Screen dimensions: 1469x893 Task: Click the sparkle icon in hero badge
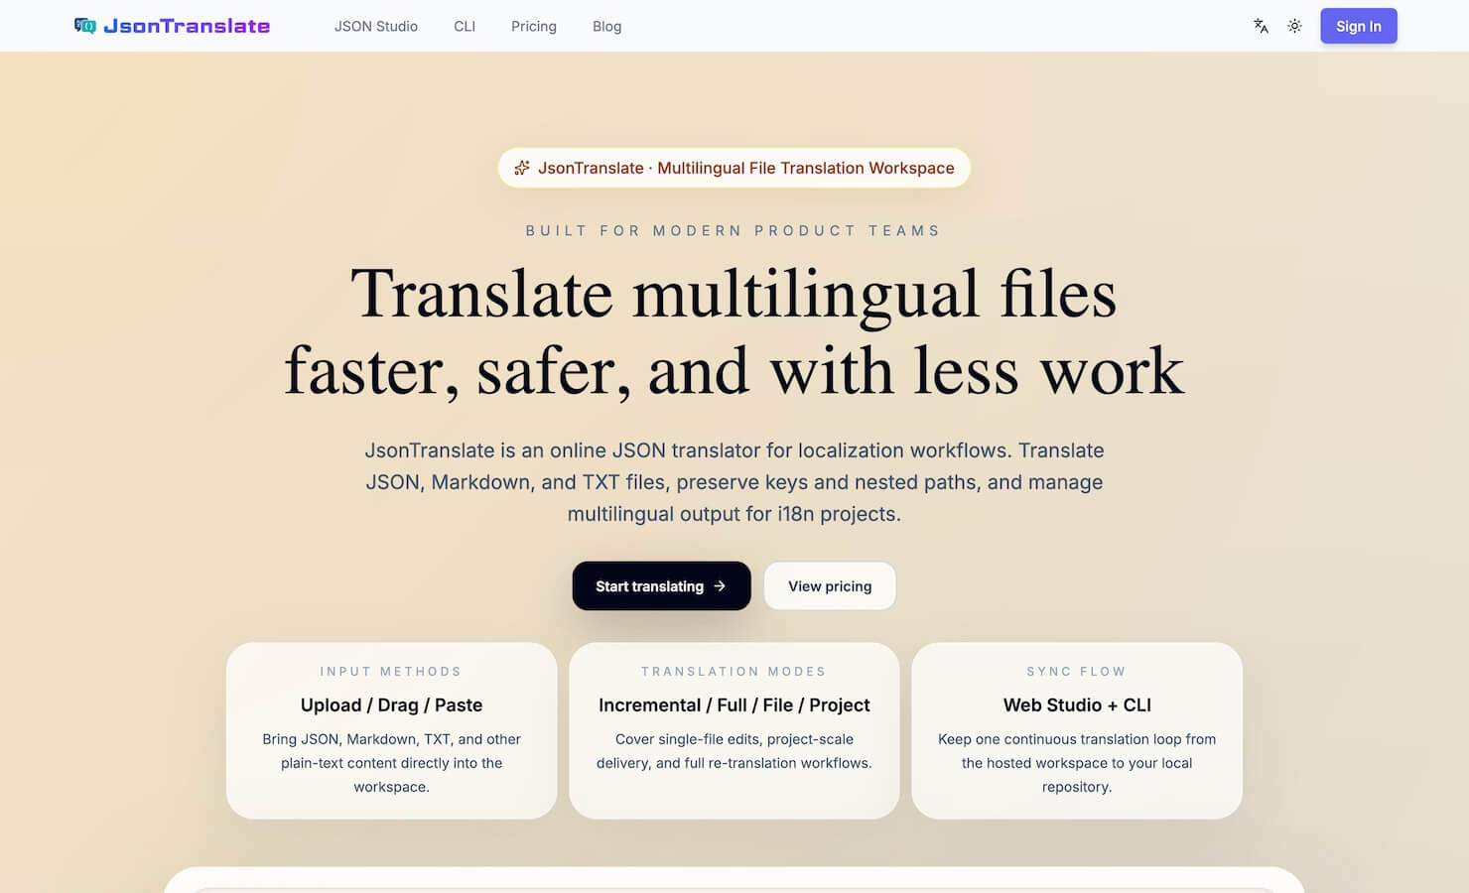point(522,168)
